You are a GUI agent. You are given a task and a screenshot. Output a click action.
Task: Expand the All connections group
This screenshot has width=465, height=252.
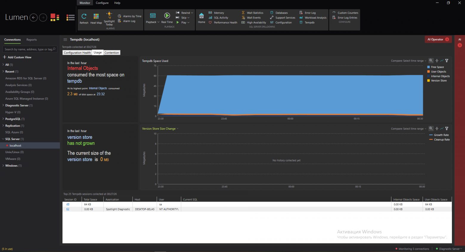pos(3,64)
